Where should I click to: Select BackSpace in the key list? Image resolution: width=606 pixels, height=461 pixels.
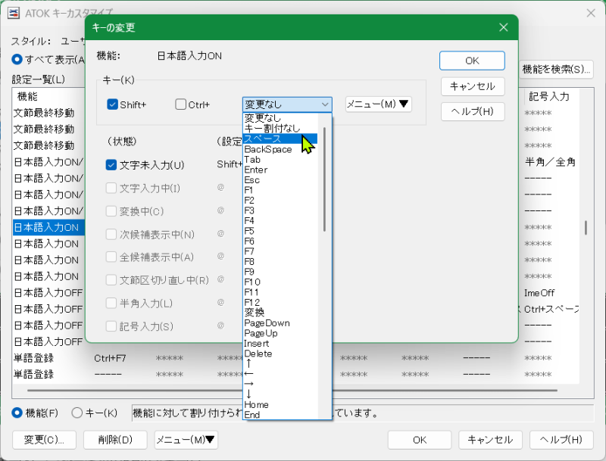tap(280, 149)
